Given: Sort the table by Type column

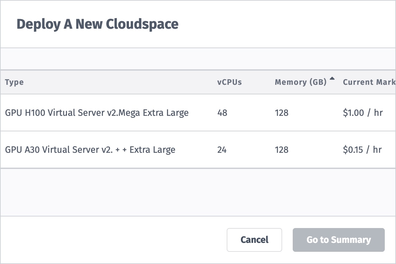Looking at the screenshot, I should [15, 82].
